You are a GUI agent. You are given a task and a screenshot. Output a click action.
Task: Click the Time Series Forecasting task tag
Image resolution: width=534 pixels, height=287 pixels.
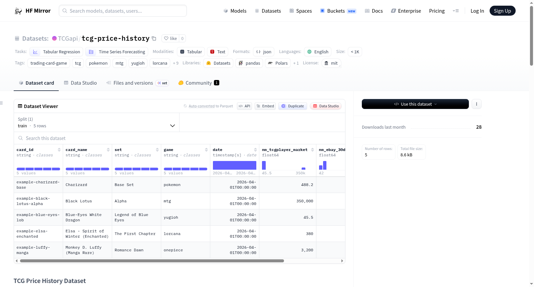[x=117, y=52]
